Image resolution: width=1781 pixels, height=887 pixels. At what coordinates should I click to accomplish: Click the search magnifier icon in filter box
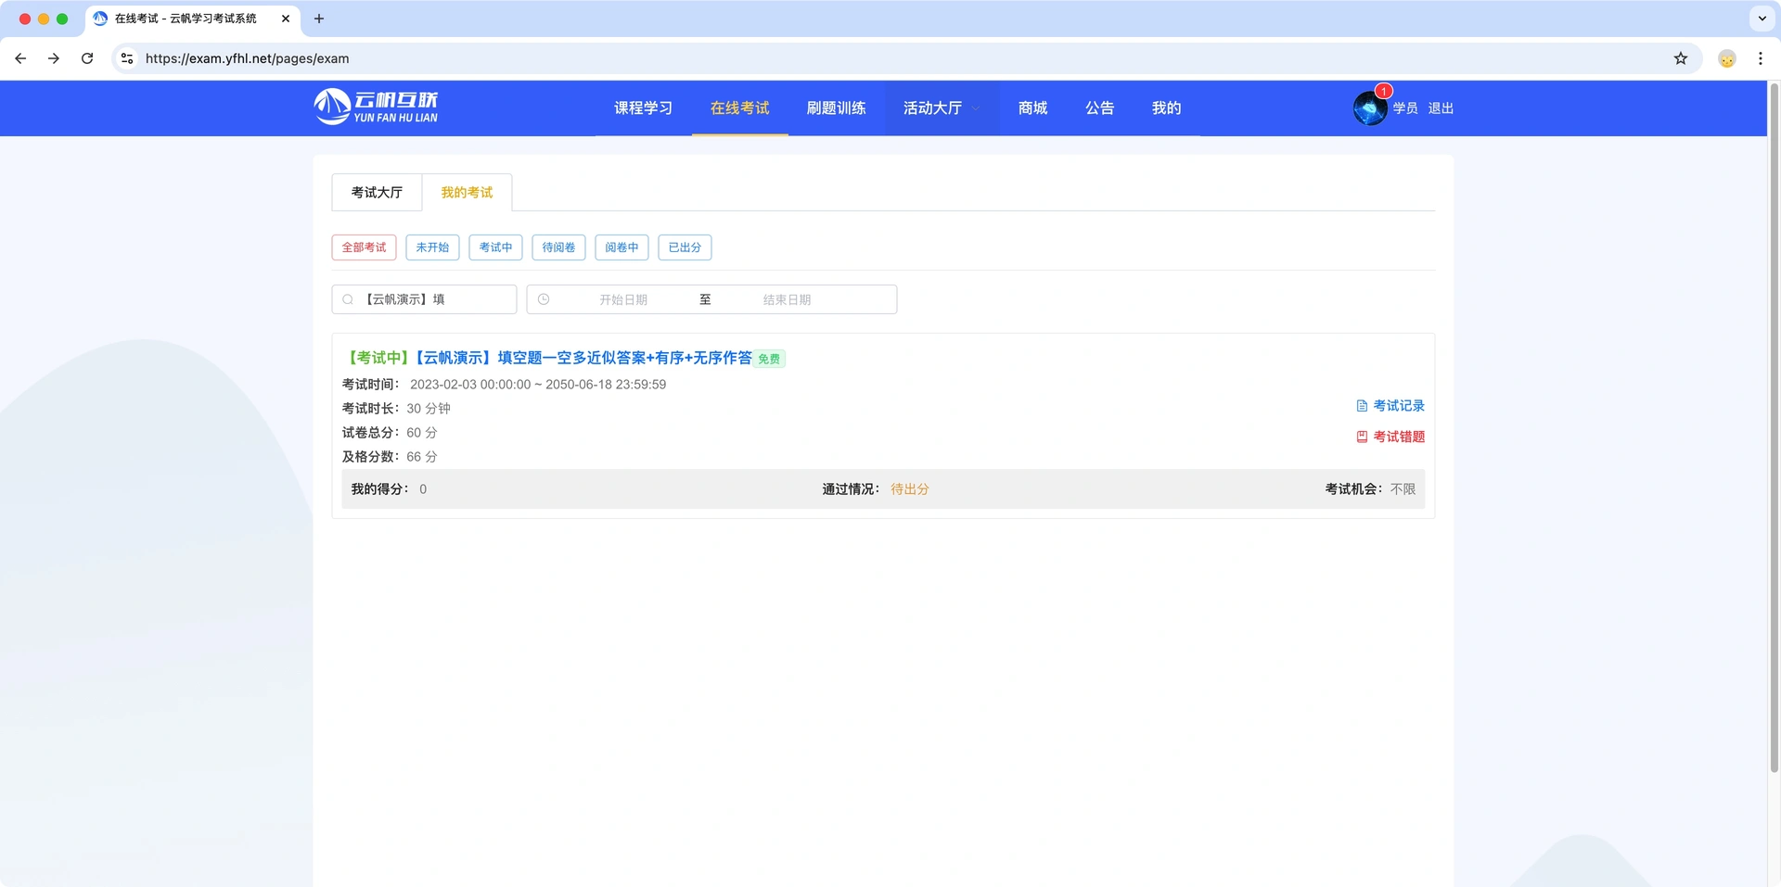[x=348, y=299]
